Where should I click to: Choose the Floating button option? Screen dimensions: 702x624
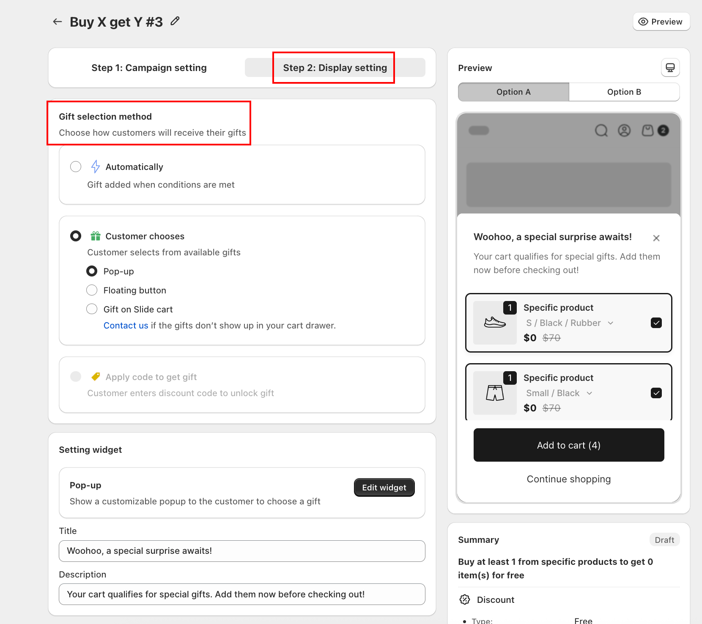[x=92, y=290]
